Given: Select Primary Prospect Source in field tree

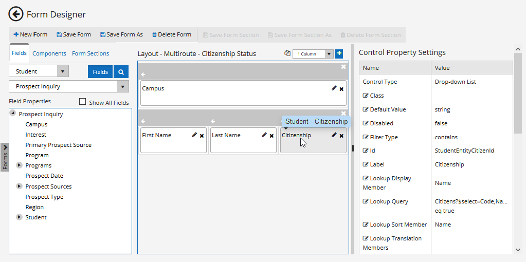Looking at the screenshot, I should point(58,145).
